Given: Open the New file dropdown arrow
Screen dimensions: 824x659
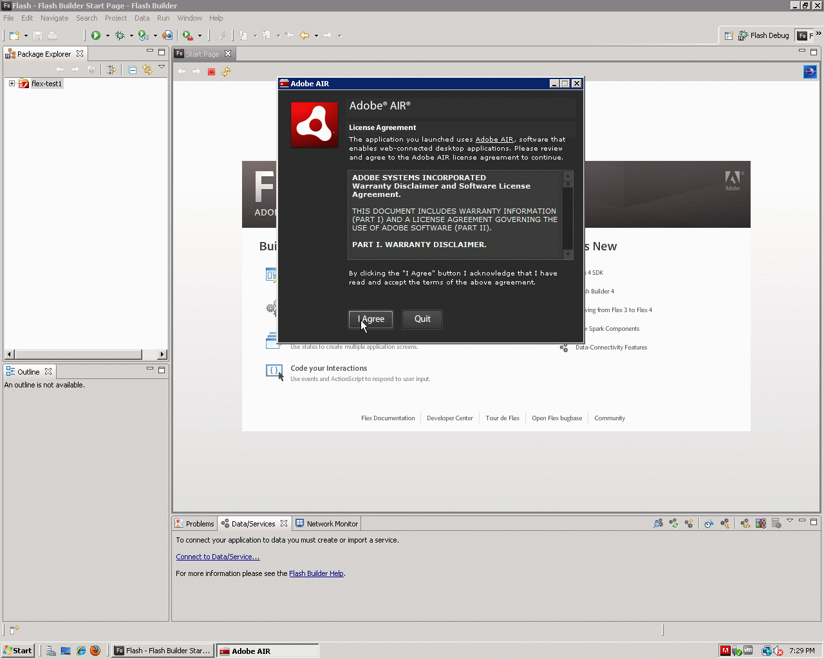Looking at the screenshot, I should [x=26, y=35].
